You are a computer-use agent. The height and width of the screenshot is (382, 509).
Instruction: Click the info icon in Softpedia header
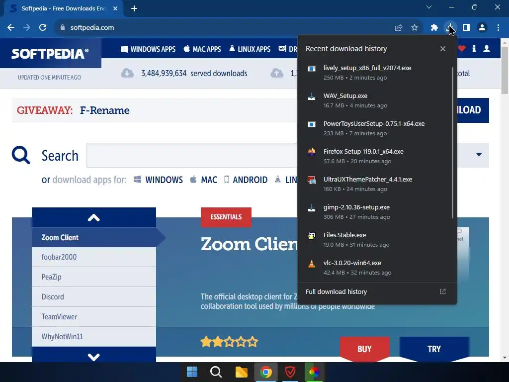point(474,49)
